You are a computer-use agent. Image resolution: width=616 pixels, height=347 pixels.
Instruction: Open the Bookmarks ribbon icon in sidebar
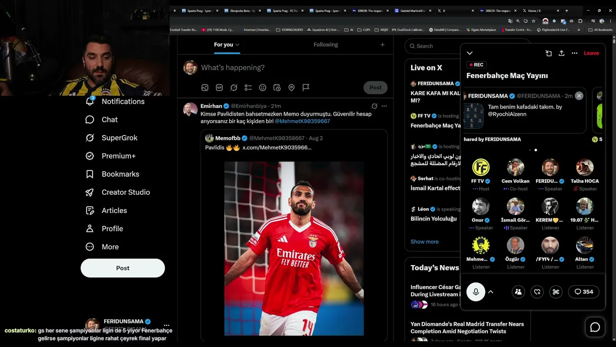[90, 174]
